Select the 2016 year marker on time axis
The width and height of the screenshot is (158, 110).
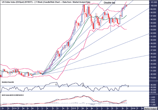[x=133, y=108]
